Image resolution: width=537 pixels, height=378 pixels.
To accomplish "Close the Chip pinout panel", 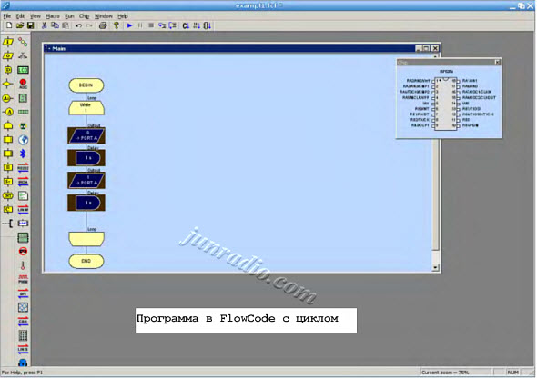I will click(497, 62).
